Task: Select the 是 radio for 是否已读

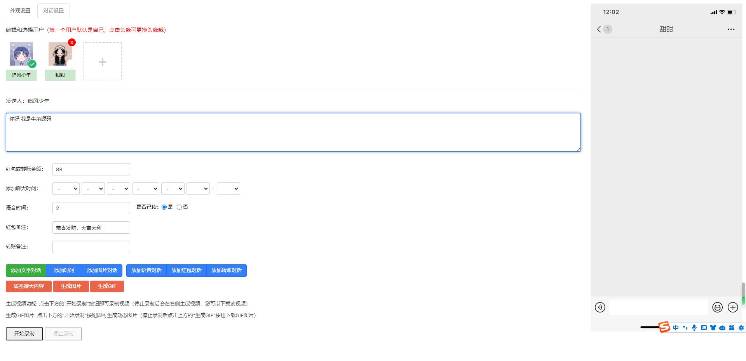Action: (x=164, y=207)
